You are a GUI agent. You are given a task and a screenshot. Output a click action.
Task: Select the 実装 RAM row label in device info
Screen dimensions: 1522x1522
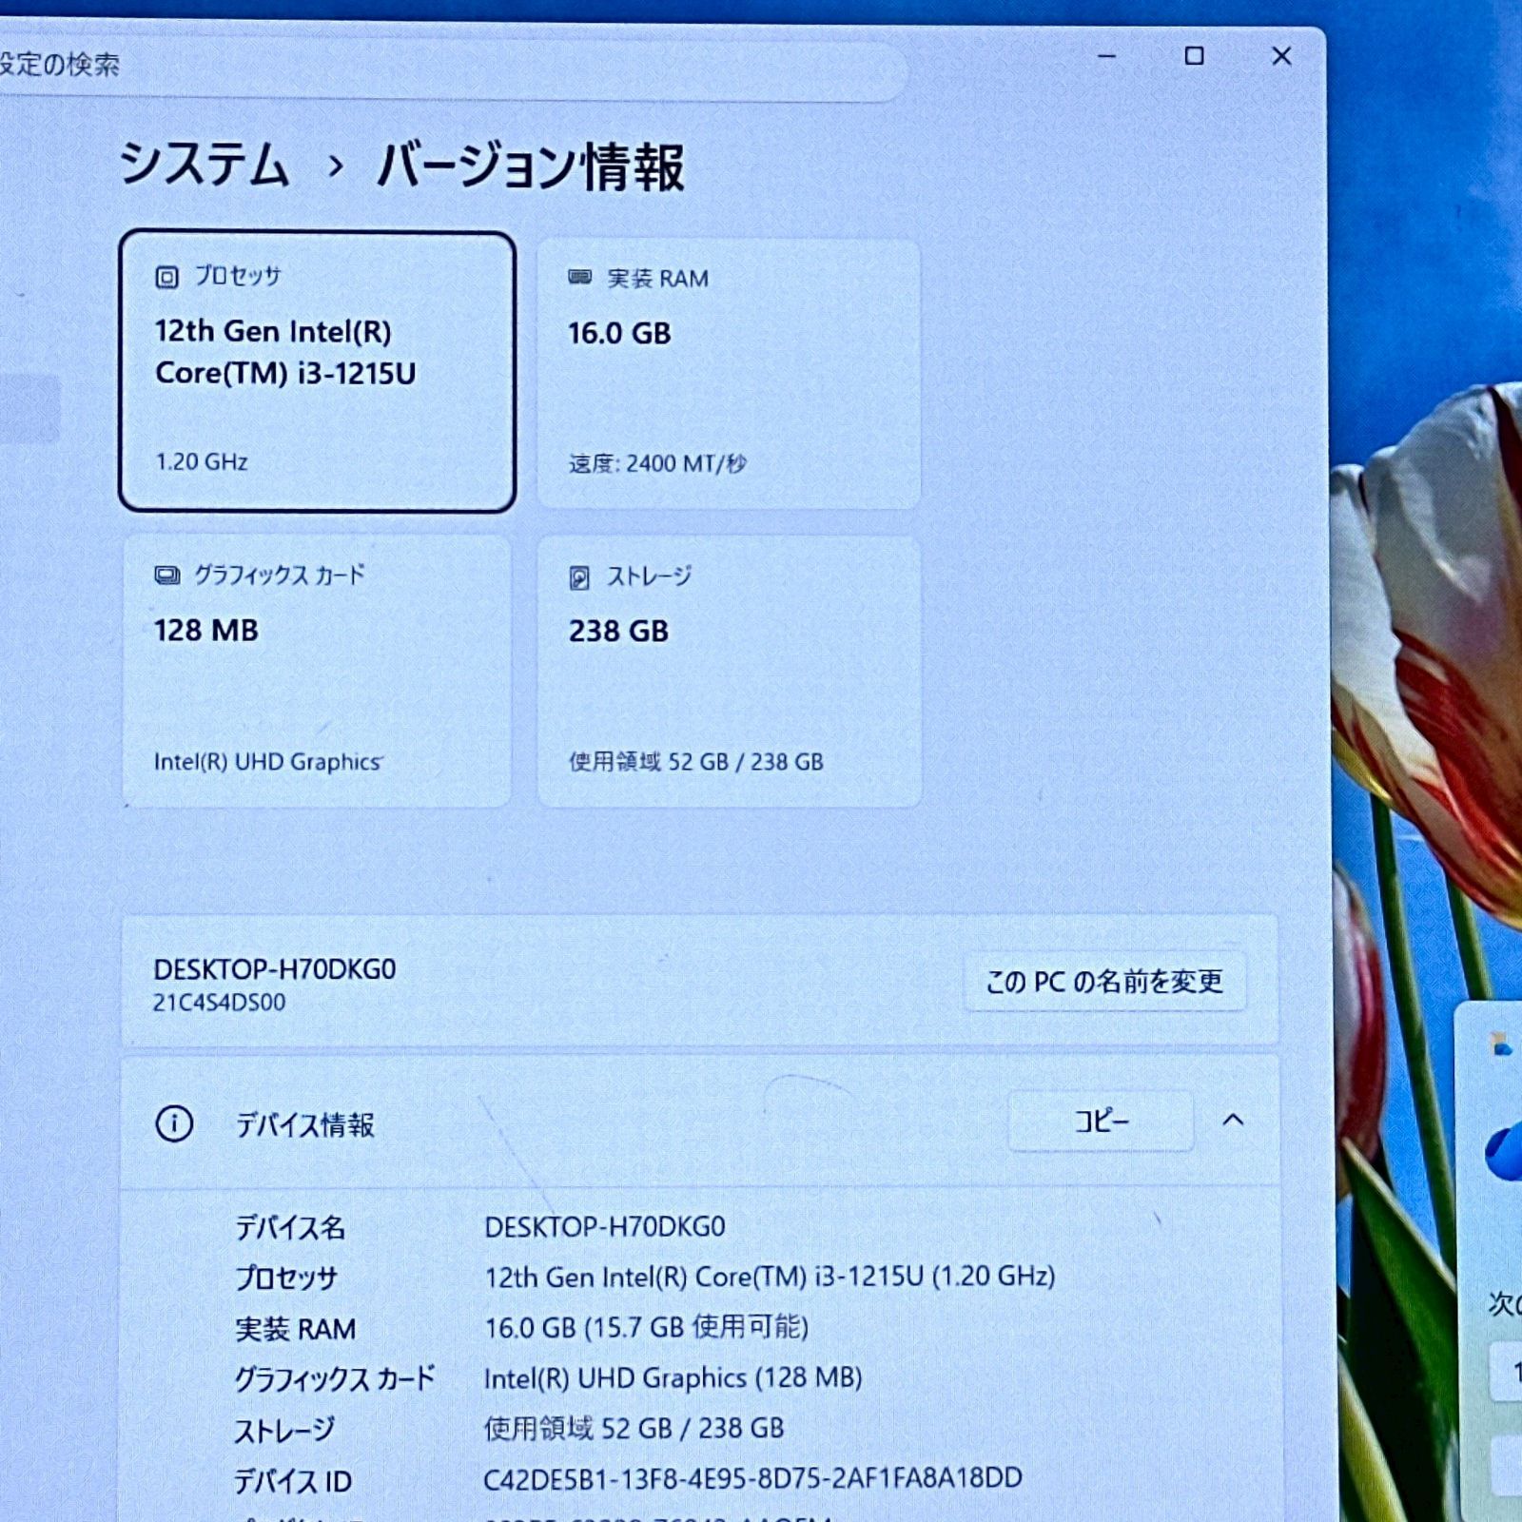[x=295, y=1329]
